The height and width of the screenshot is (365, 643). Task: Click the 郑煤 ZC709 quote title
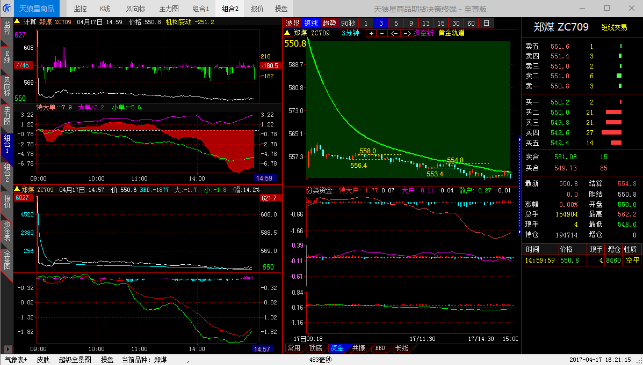point(561,27)
